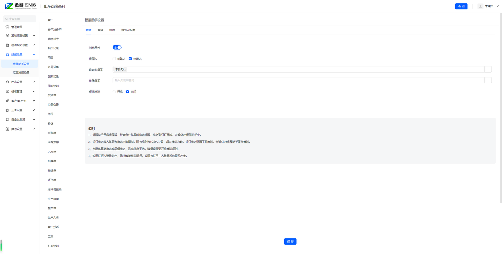Click the cube icon beside 产品设置
502x254 pixels.
pos(7,82)
